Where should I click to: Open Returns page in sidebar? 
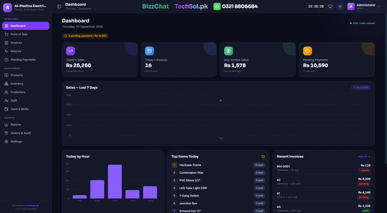(x=26, y=51)
